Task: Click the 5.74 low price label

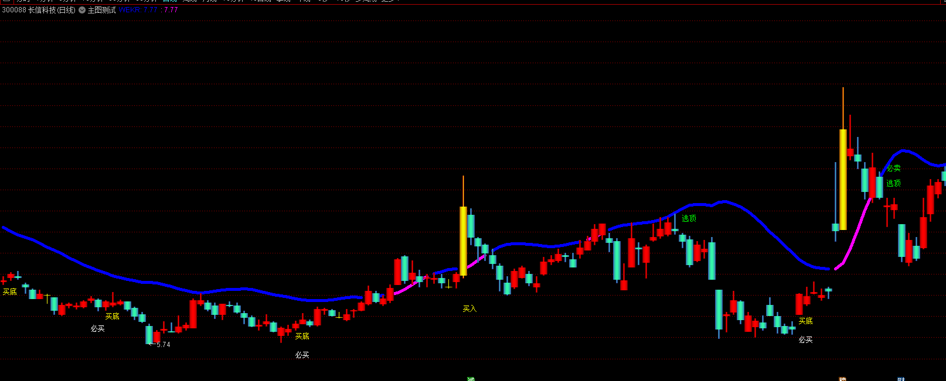Action: pos(163,345)
